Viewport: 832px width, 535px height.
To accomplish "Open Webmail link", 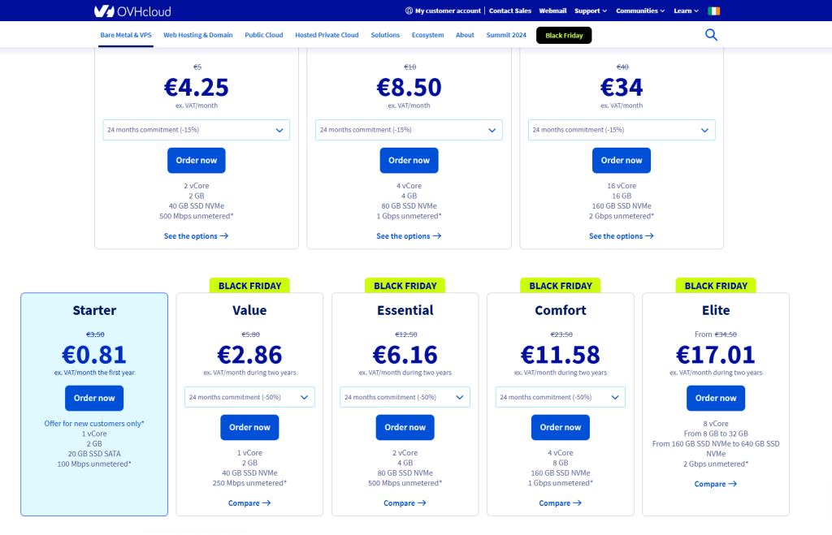I will (552, 11).
